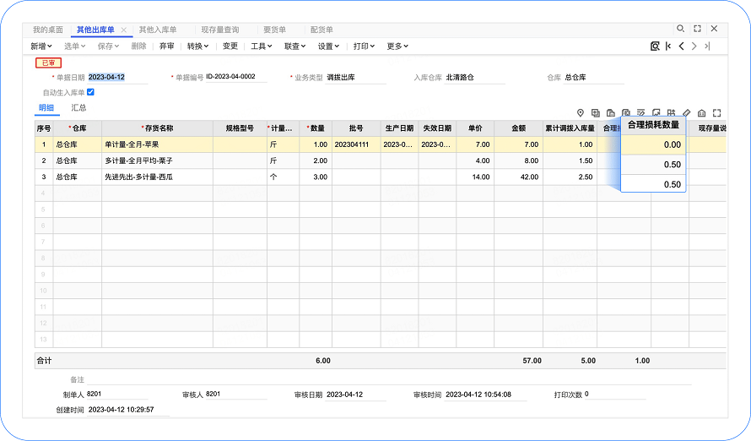Image resolution: width=751 pixels, height=441 pixels.
Task: Go to the previous document record
Action: (681, 46)
